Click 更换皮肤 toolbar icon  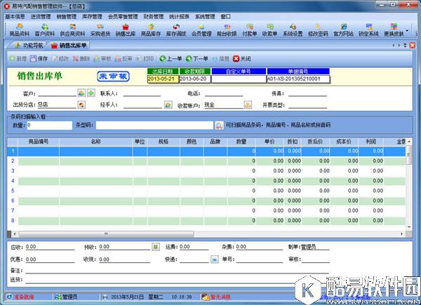tap(394, 30)
